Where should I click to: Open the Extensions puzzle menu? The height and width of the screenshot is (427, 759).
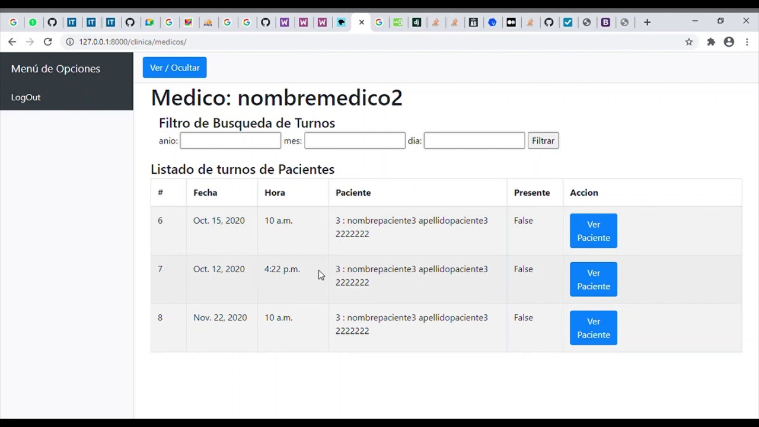(x=711, y=42)
